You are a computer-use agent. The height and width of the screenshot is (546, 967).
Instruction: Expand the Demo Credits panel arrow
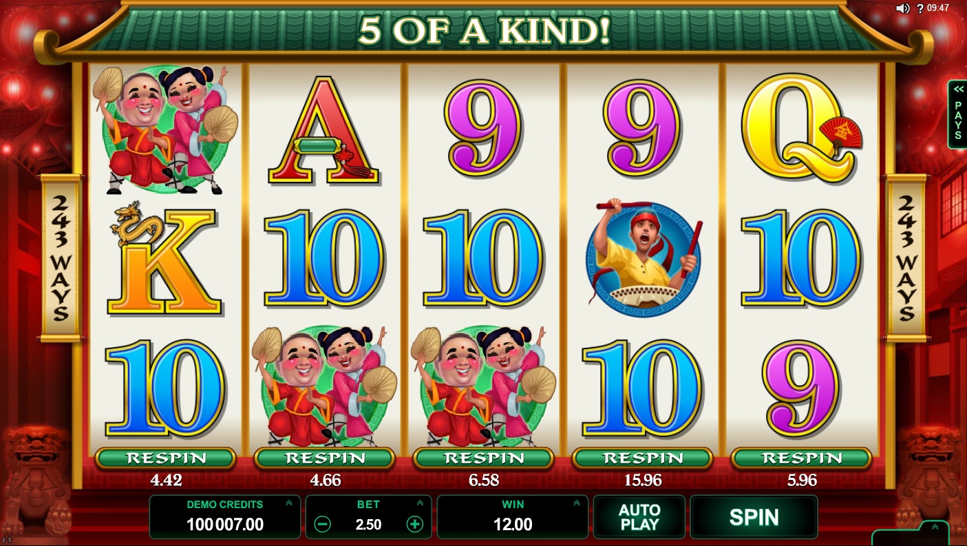tap(289, 503)
